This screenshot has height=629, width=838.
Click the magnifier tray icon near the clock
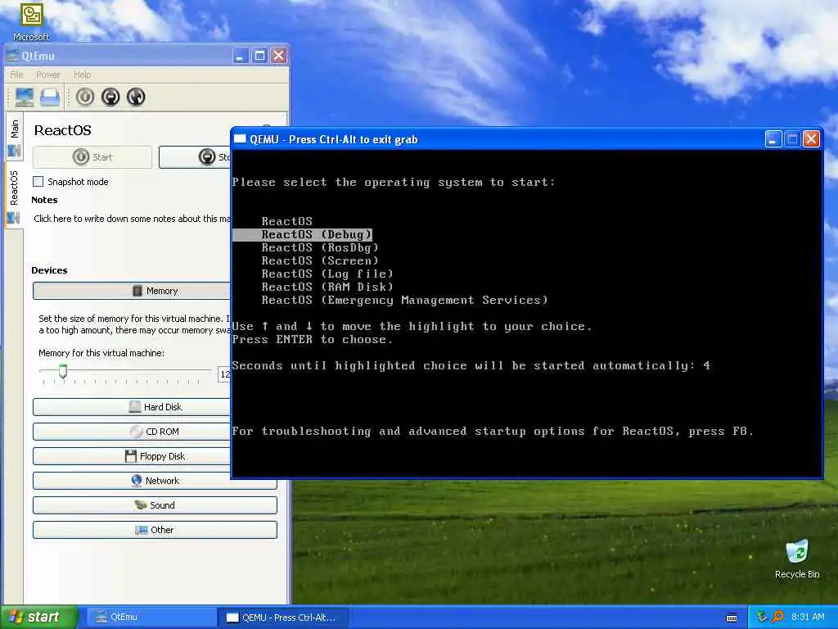pos(777,617)
